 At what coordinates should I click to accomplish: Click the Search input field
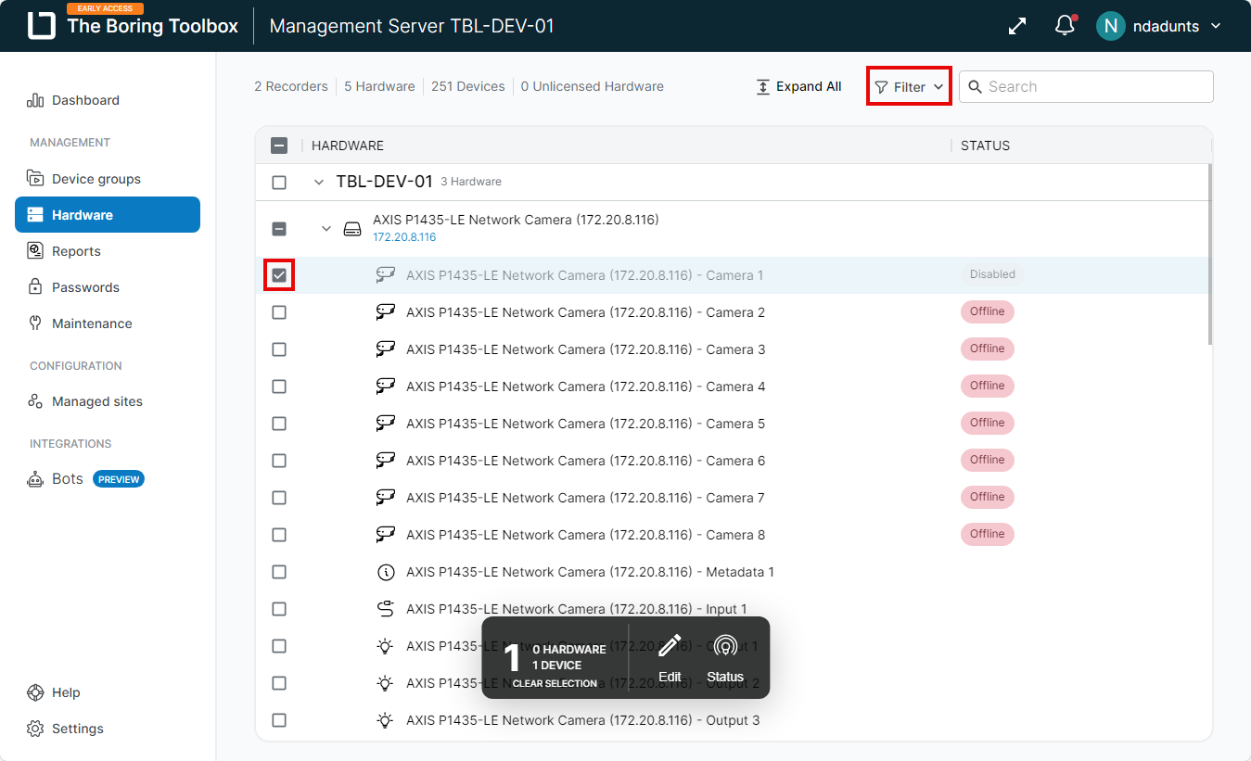pos(1086,86)
